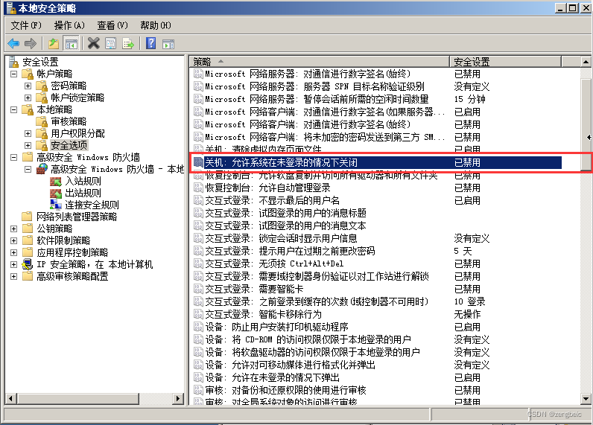Click the Up one level folder icon

tap(54, 43)
